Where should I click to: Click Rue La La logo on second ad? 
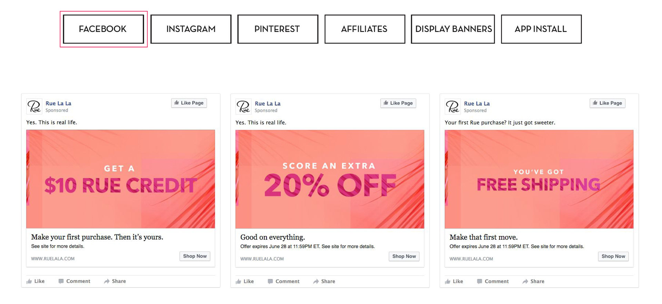point(244,106)
